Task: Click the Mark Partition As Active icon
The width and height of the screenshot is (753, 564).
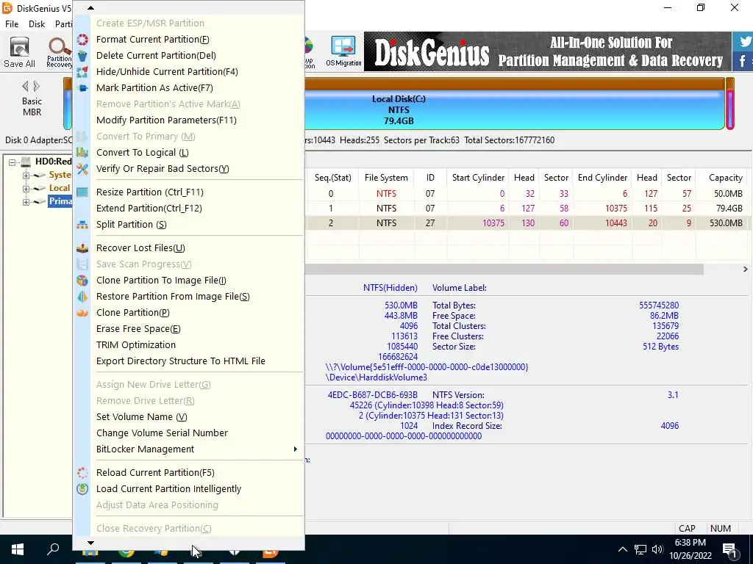Action: [82, 88]
